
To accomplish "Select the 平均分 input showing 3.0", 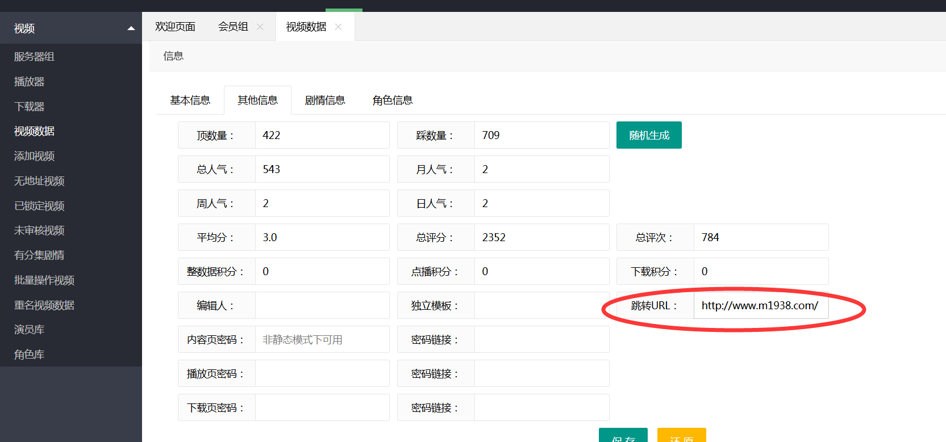I will point(322,237).
